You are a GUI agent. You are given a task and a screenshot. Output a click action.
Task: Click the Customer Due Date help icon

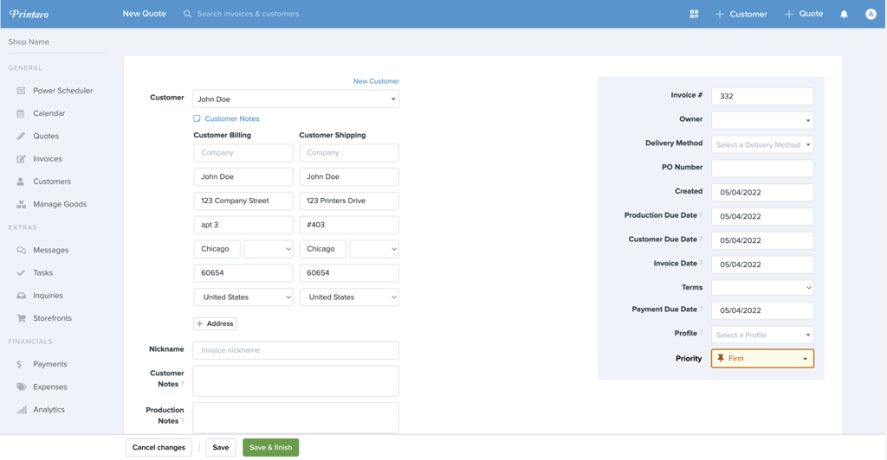[701, 240]
